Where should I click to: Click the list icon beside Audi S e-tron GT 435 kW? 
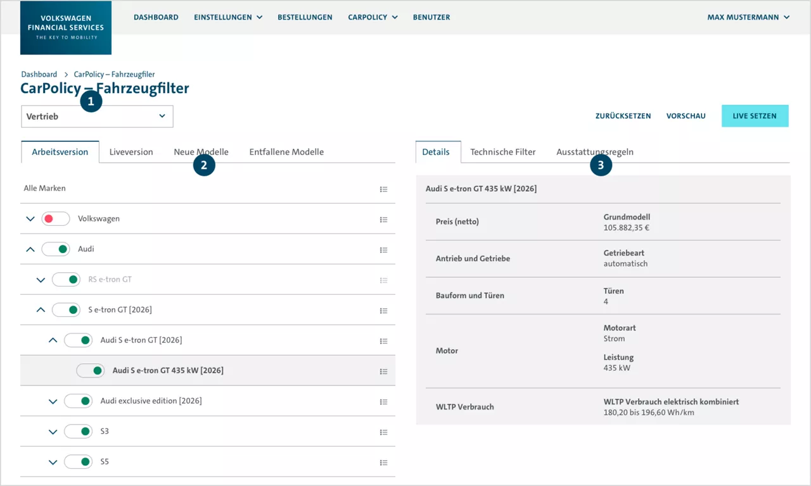(383, 371)
